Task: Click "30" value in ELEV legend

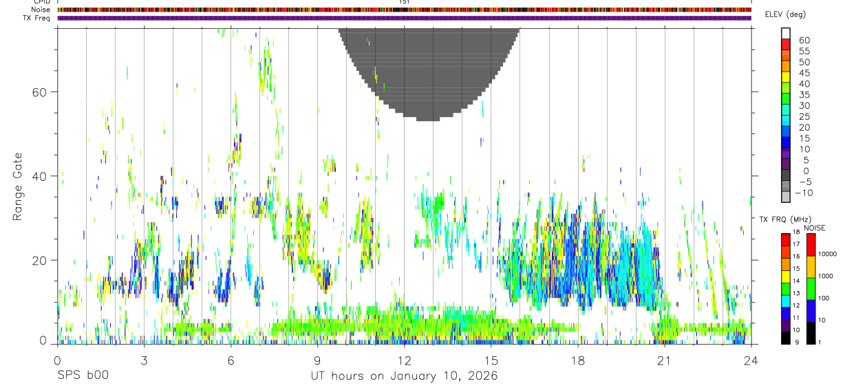Action: [804, 106]
